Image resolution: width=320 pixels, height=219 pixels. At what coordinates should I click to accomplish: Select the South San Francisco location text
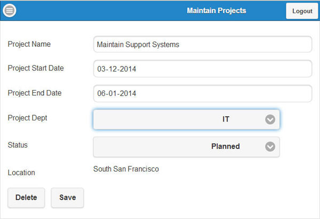tap(126, 169)
